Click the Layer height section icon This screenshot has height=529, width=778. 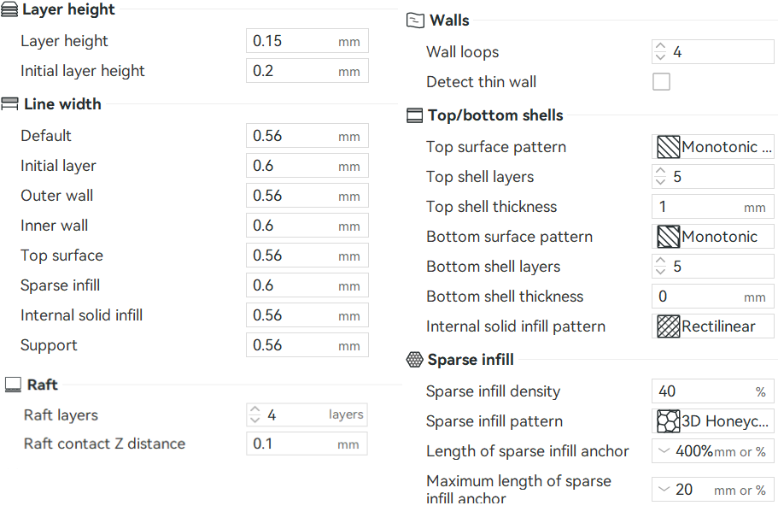[x=9, y=9]
